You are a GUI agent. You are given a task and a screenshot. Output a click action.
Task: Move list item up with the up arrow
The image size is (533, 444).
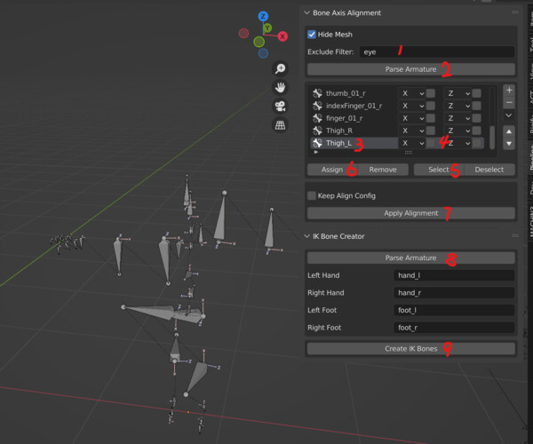tap(509, 131)
